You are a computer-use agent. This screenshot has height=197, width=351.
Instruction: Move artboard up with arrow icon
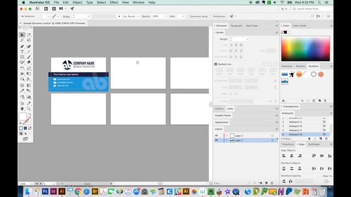tap(309, 138)
